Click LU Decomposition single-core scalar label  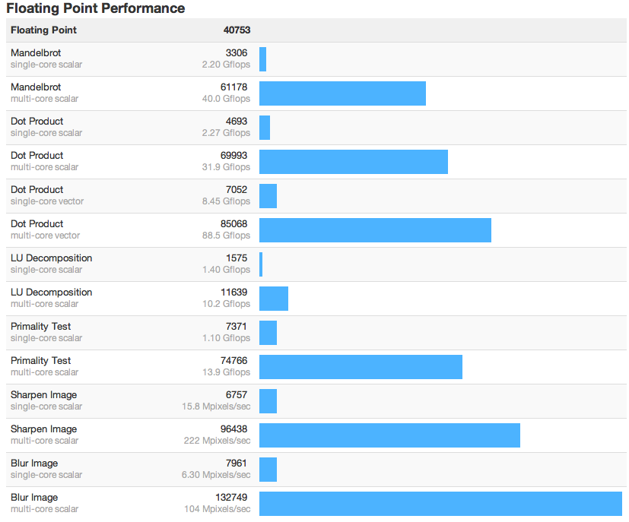(51, 258)
